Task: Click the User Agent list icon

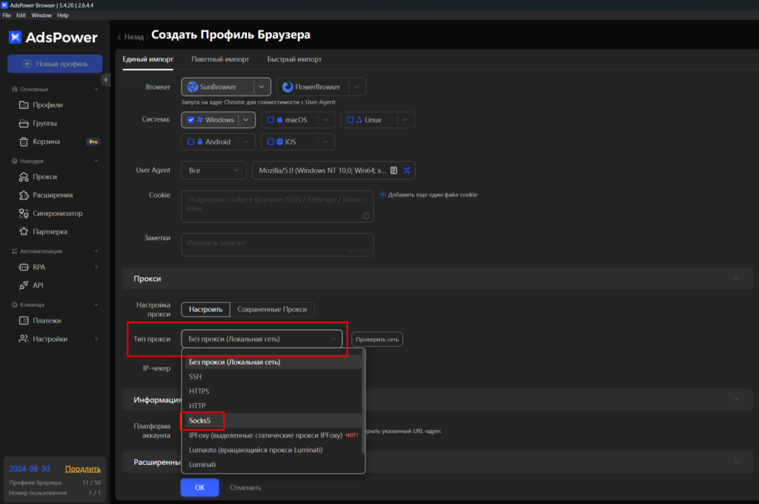Action: (394, 170)
